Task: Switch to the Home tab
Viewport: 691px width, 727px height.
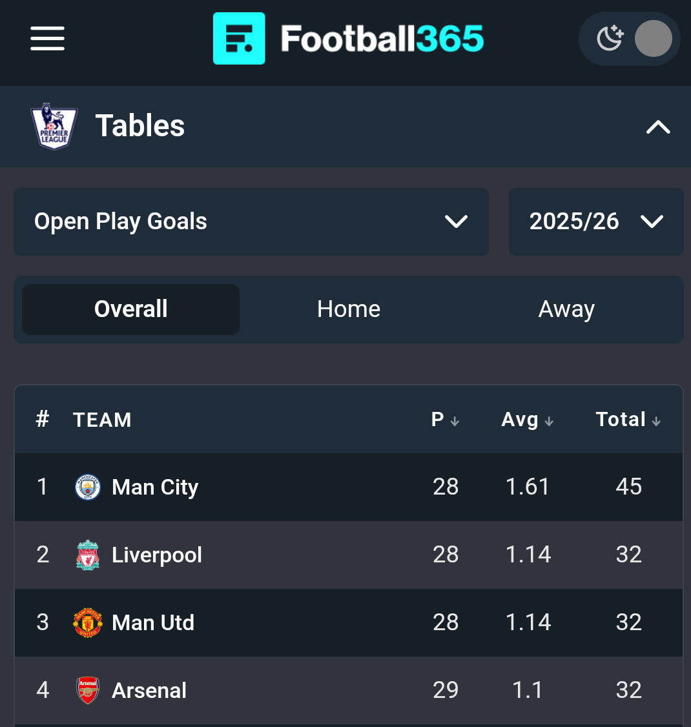Action: click(349, 309)
